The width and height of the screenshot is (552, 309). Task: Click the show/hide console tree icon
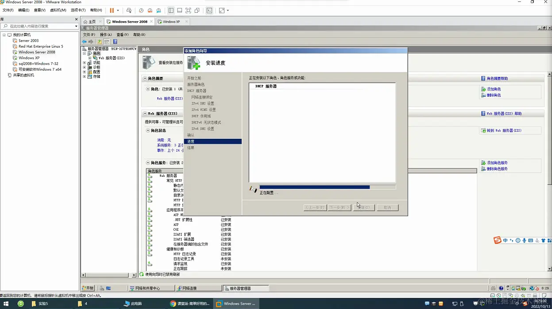(107, 42)
